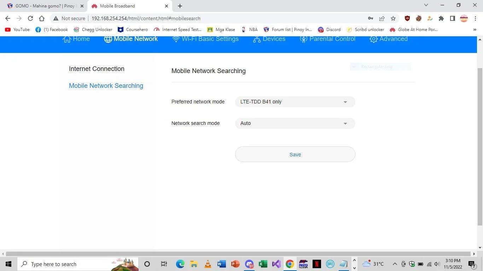The width and height of the screenshot is (483, 271).
Task: Reload the current page
Action: [30, 18]
